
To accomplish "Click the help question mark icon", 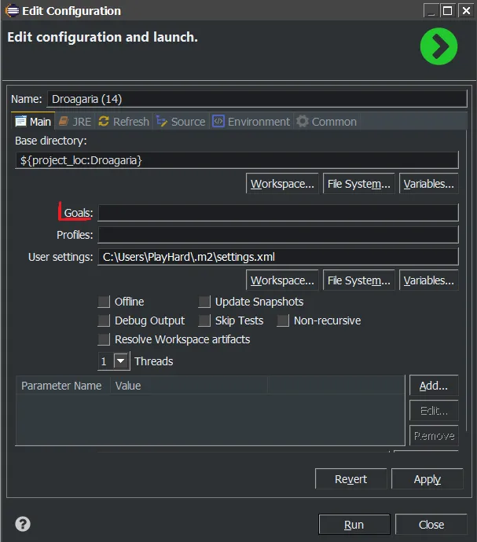I will [x=23, y=524].
